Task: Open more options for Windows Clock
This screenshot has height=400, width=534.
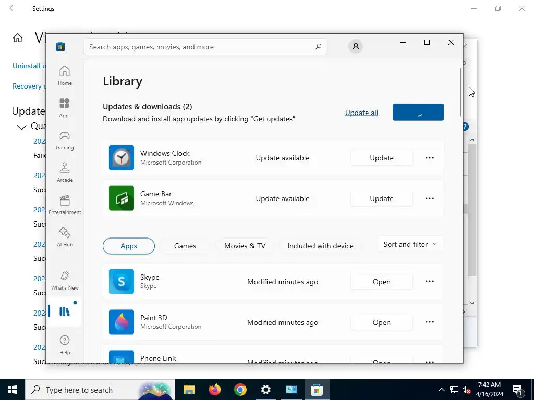Action: [x=430, y=158]
